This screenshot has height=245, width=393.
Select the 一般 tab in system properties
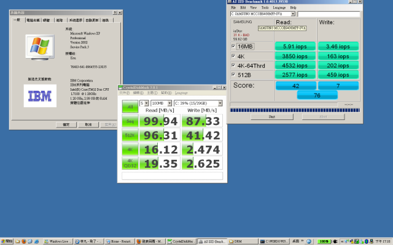point(17,20)
